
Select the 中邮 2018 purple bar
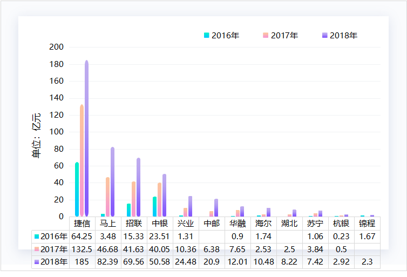coord(216,208)
